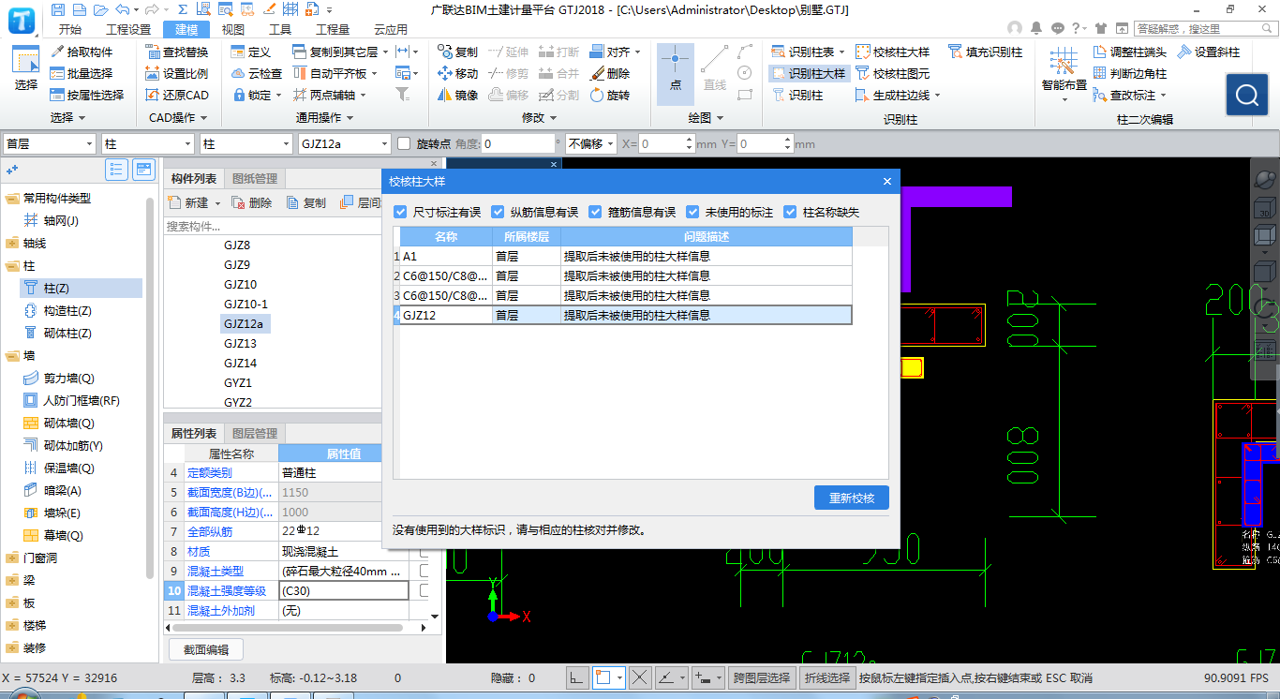The width and height of the screenshot is (1280, 699).
Task: Expand the 识别柱表 dropdown
Action: pyautogui.click(x=841, y=52)
